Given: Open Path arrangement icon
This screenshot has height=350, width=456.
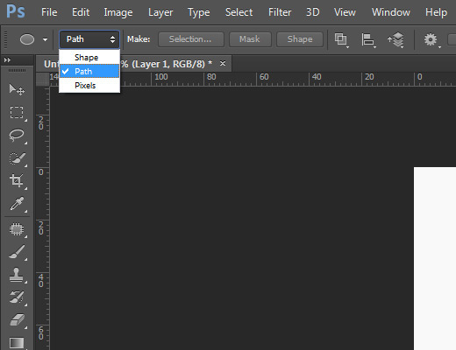Looking at the screenshot, I should pos(395,39).
